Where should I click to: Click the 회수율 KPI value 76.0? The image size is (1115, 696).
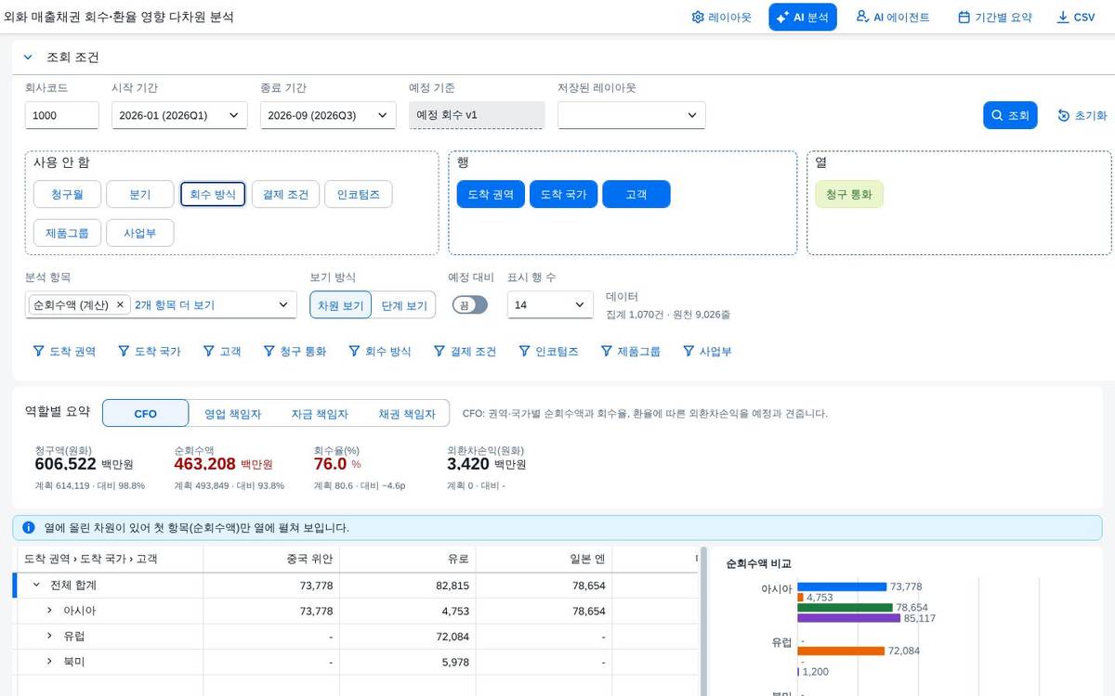[x=330, y=464]
